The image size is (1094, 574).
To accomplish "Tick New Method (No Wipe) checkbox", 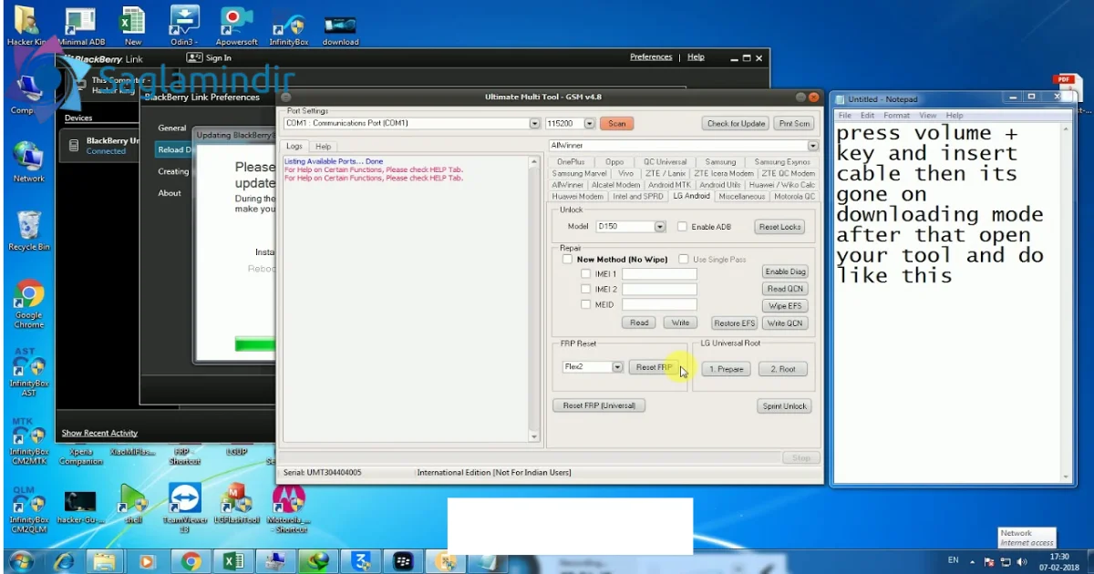I will (x=568, y=260).
